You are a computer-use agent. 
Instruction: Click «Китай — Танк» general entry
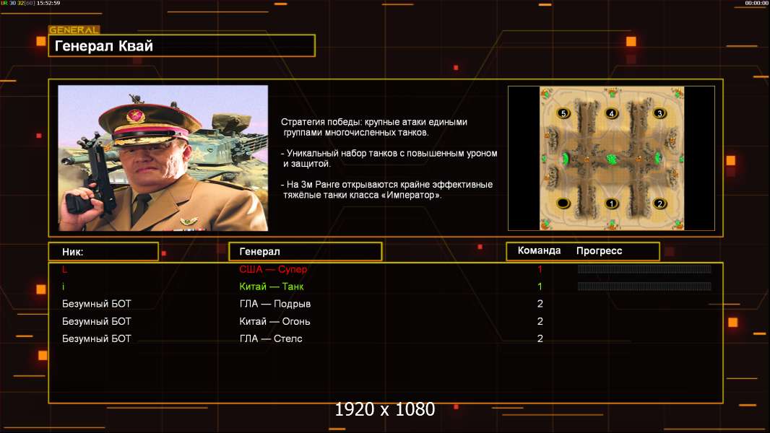click(x=272, y=287)
